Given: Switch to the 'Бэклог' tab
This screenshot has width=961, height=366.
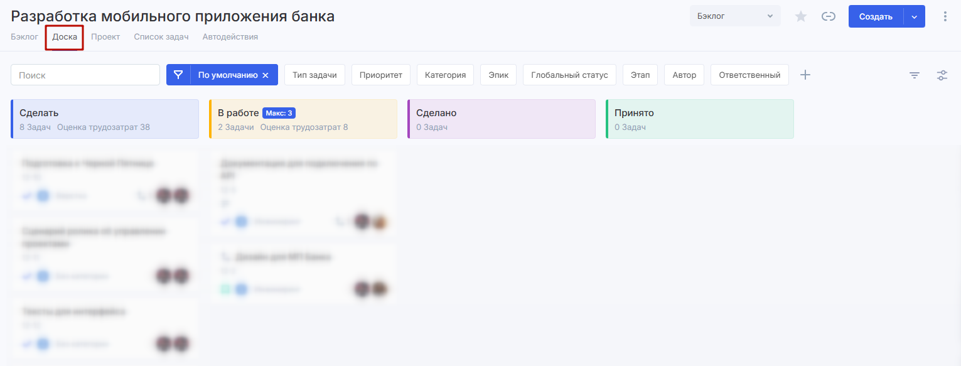Looking at the screenshot, I should click(24, 37).
